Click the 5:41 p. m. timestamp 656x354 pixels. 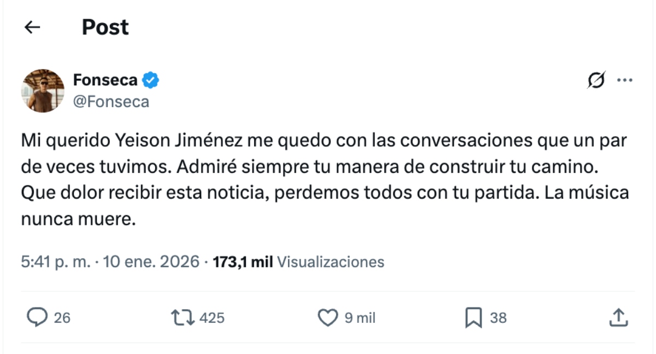tap(55, 262)
